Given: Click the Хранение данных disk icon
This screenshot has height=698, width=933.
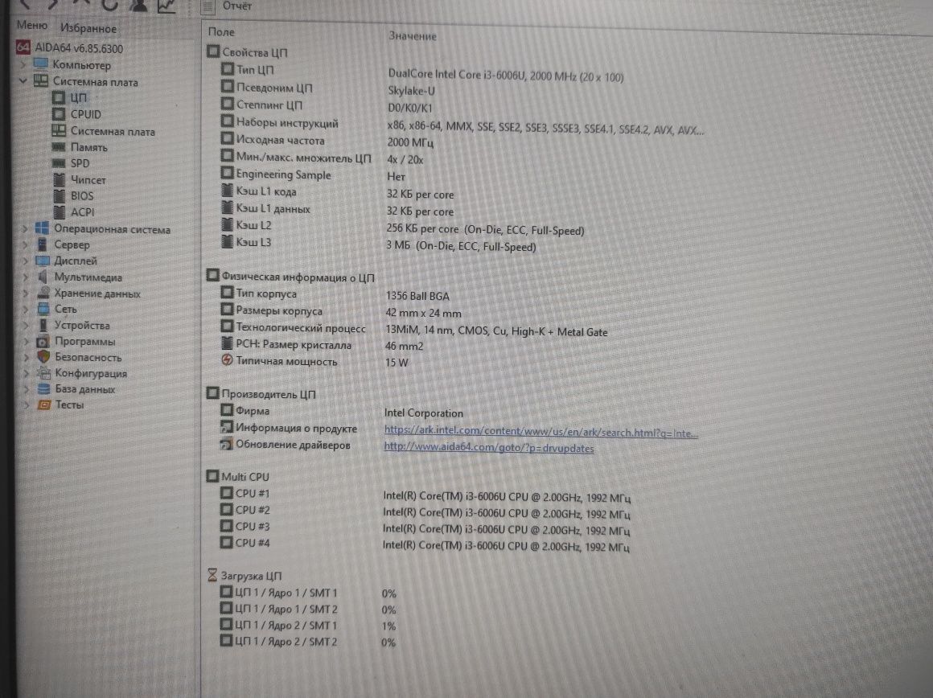Looking at the screenshot, I should [43, 293].
